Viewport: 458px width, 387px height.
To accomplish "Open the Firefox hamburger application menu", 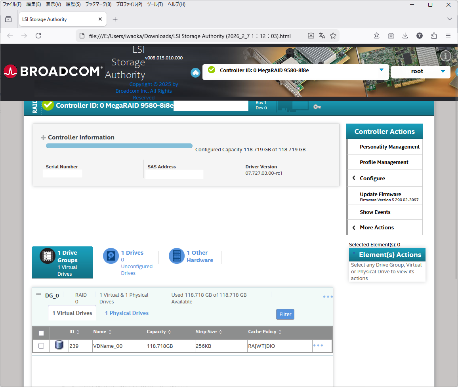I will click(448, 36).
